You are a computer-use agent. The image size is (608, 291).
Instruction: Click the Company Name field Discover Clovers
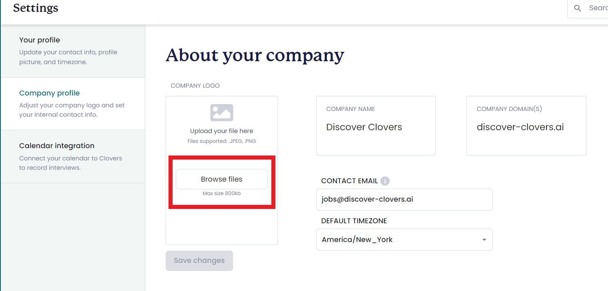coord(376,126)
